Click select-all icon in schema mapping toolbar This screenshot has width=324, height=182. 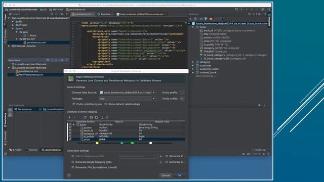(x=91, y=117)
